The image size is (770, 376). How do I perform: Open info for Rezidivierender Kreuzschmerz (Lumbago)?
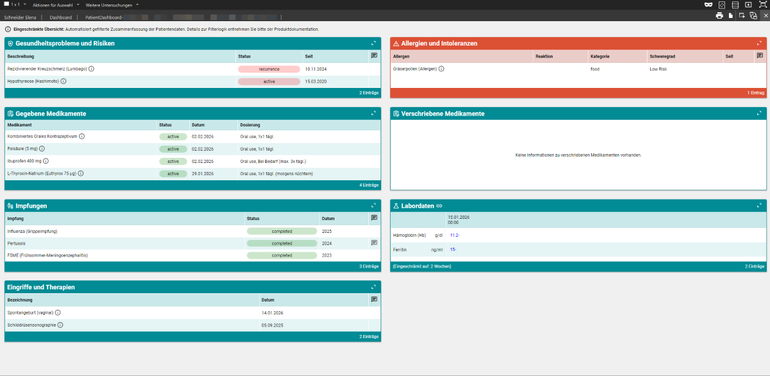[91, 69]
